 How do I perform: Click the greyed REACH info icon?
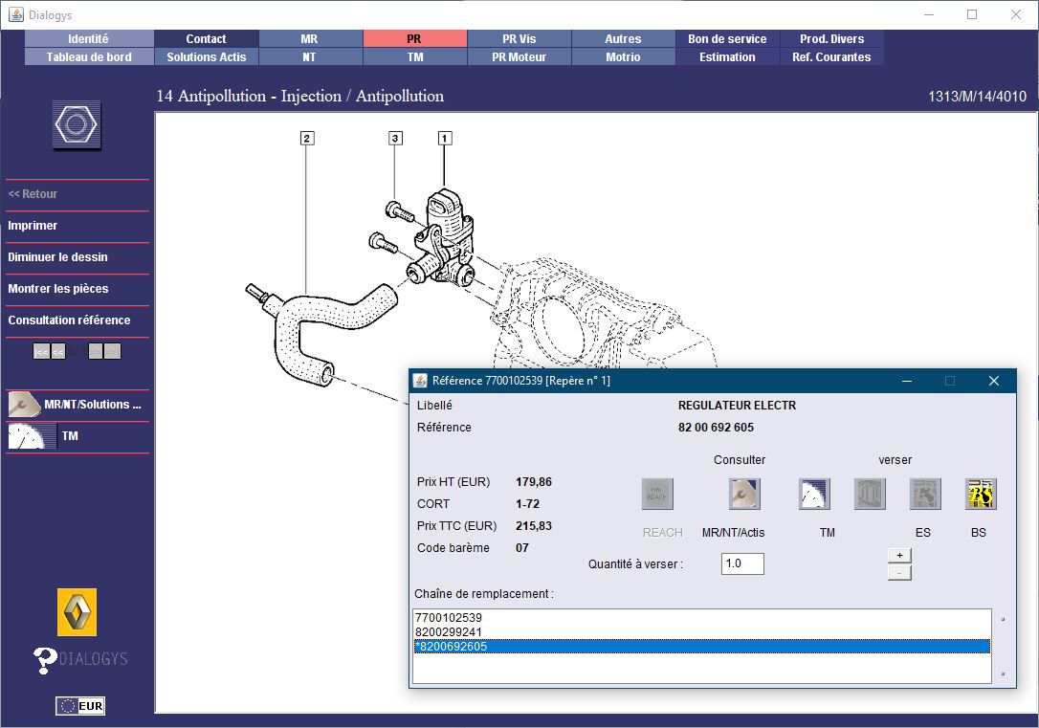[657, 494]
